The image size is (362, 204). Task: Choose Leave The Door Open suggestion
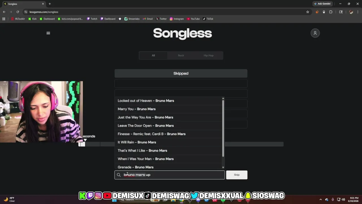[168, 126]
